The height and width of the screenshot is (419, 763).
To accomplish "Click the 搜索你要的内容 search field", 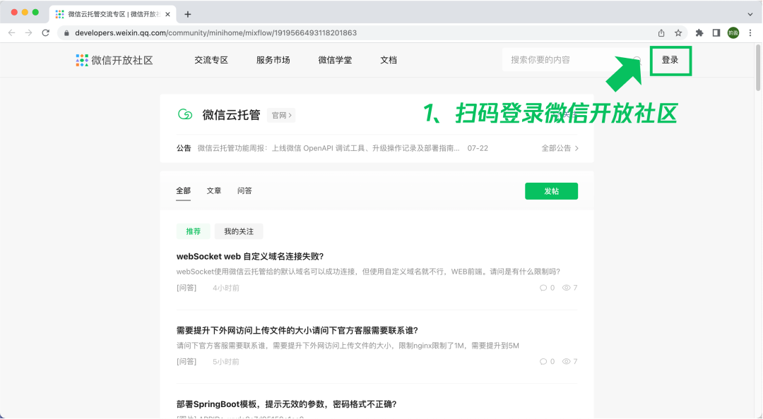I will 574,60.
